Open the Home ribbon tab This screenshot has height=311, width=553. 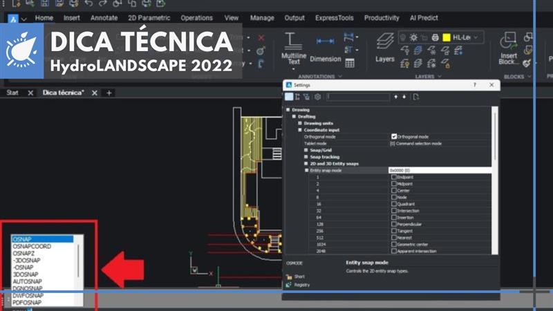tap(44, 18)
